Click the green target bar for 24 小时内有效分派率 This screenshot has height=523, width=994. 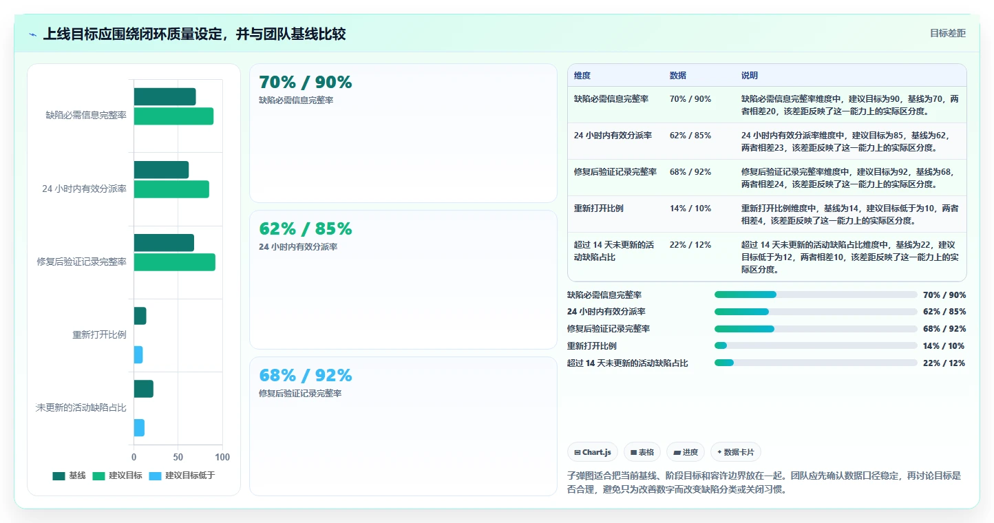coord(171,189)
